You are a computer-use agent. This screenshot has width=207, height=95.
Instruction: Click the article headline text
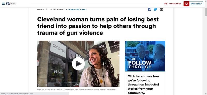point(98,26)
